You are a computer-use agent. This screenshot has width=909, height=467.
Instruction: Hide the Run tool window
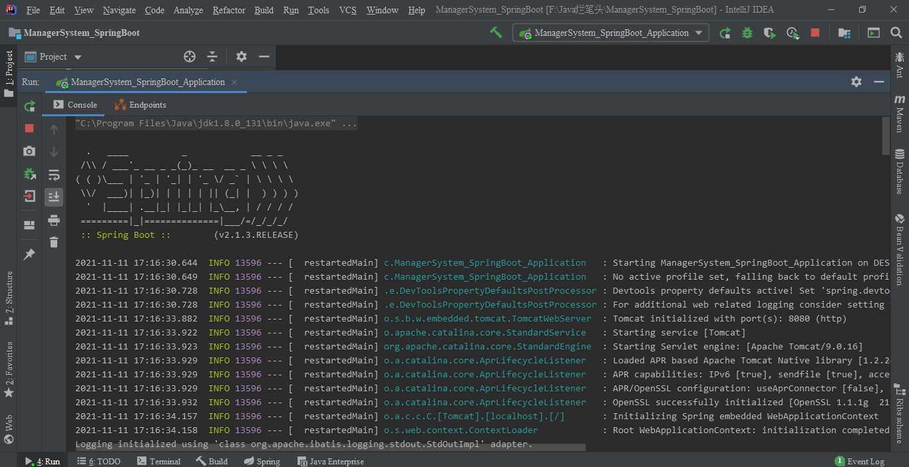[x=879, y=82]
